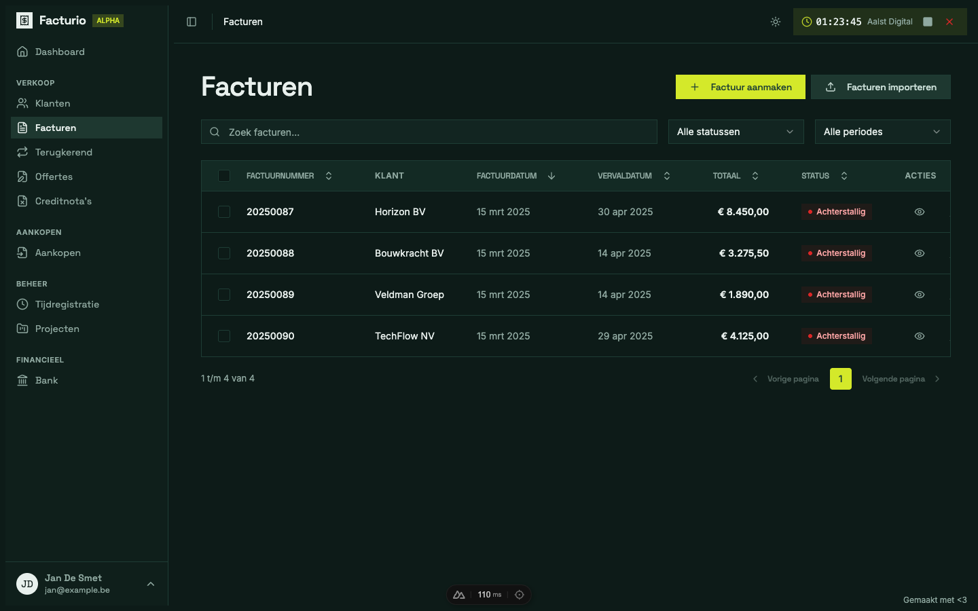978x611 pixels.
Task: Click the 110 ms load time indicator
Action: (x=489, y=595)
